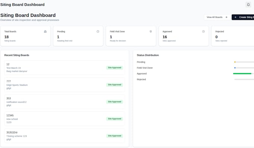This screenshot has width=254, height=148.
Task: Click the Field Visit Done progress bar
Action: coord(244,68)
